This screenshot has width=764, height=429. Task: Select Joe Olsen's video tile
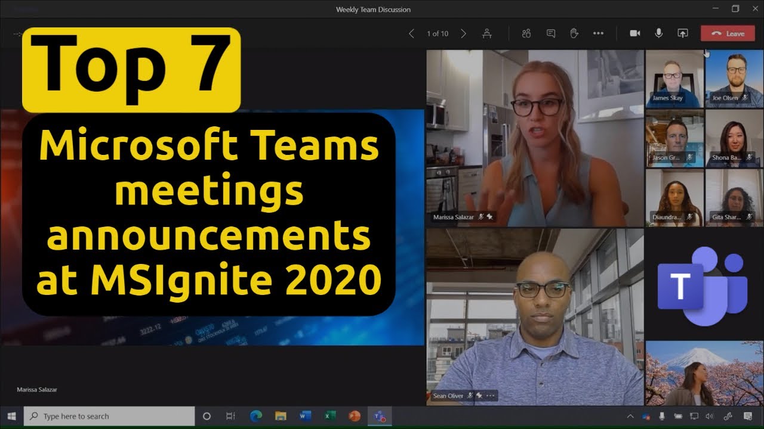pyautogui.click(x=734, y=79)
